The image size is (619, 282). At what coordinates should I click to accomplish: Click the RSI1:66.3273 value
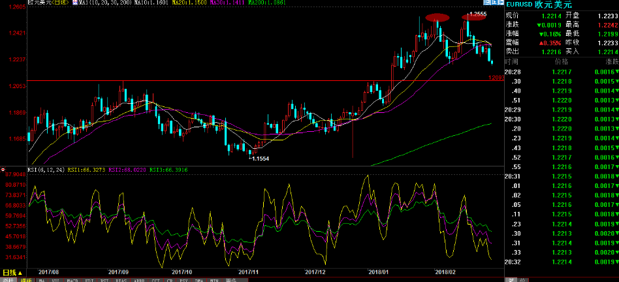(x=86, y=170)
